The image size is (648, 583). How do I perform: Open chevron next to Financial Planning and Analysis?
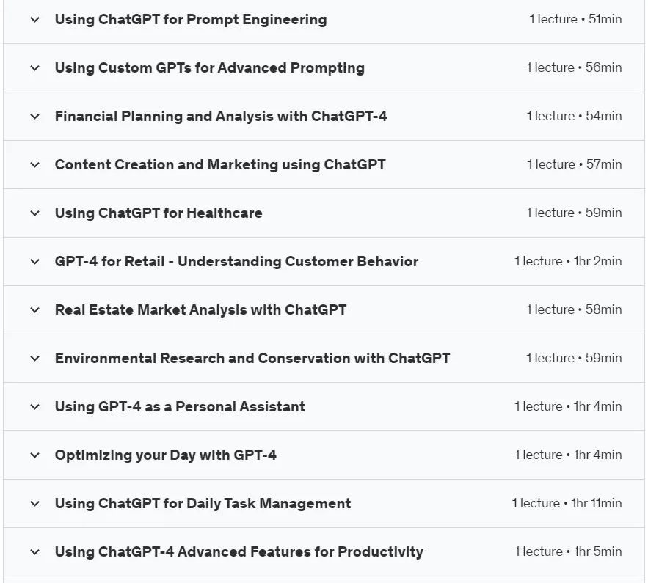[x=35, y=117]
